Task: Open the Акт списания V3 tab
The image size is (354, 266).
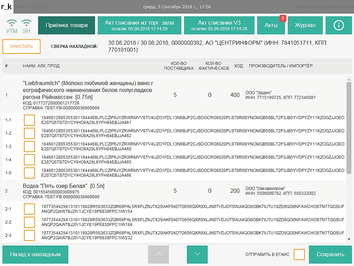Action: tap(219, 25)
